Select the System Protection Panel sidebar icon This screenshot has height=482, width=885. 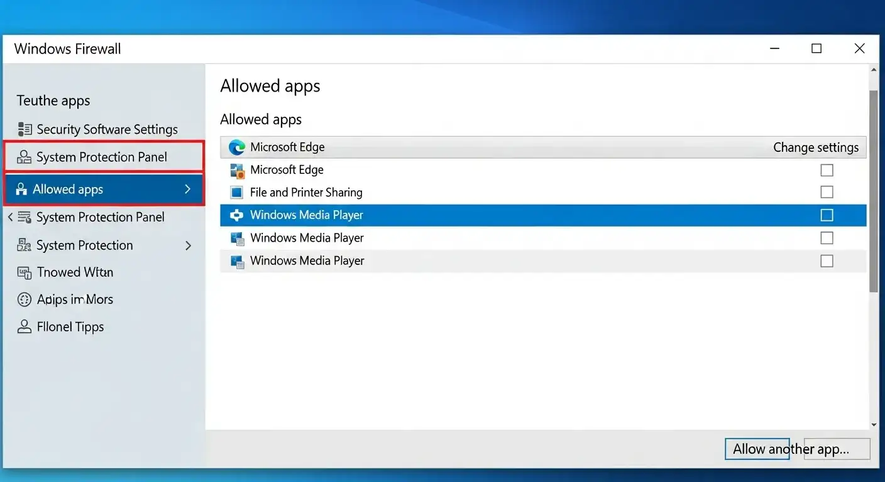point(25,157)
